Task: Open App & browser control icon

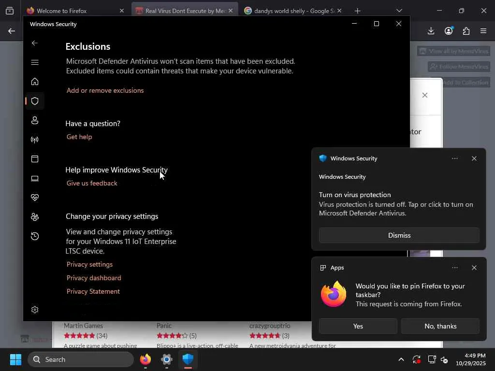Action: point(35,159)
